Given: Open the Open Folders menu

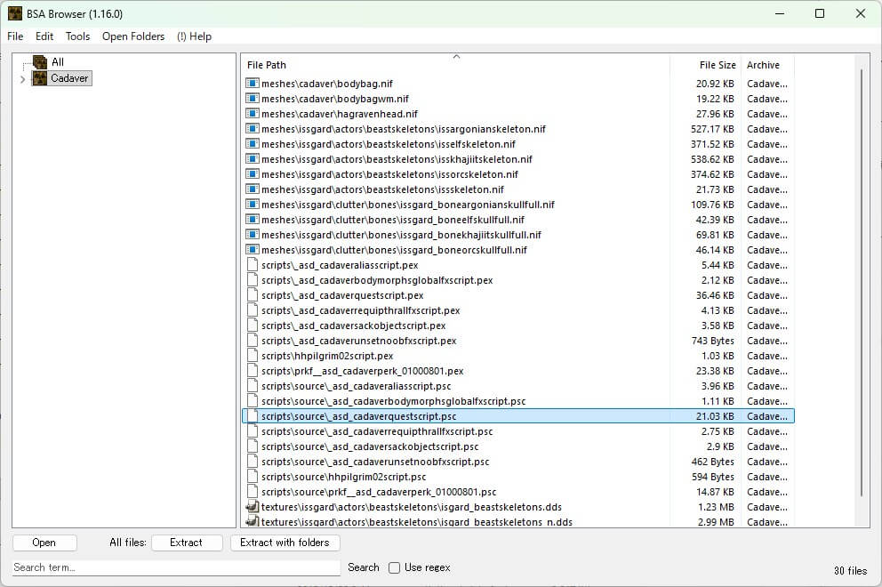Looking at the screenshot, I should [x=133, y=36].
